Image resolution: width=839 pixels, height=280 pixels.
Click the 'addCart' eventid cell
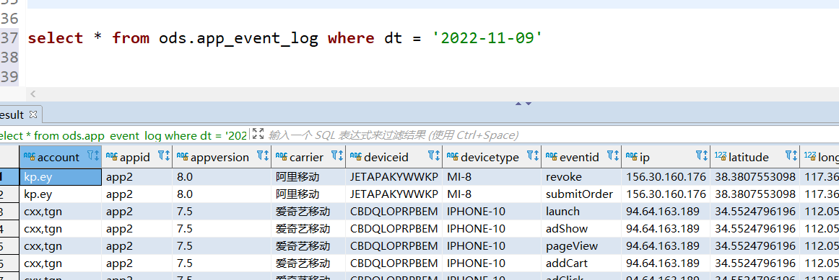[x=581, y=263]
